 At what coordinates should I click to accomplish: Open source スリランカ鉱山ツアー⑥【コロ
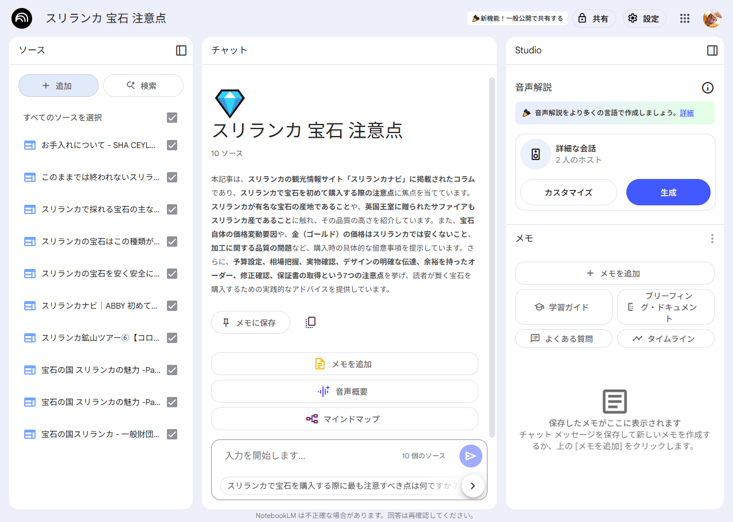tap(100, 338)
